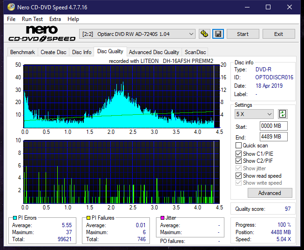This screenshot has width=304, height=250.
Task: Click the refresh icon beside speed dropdown
Action: pyautogui.click(x=283, y=114)
